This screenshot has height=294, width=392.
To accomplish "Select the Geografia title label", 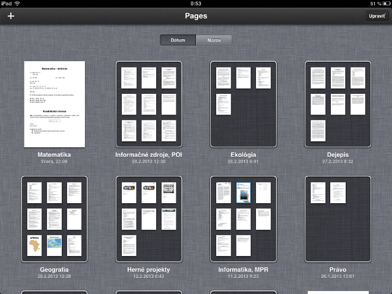I will [x=54, y=270].
